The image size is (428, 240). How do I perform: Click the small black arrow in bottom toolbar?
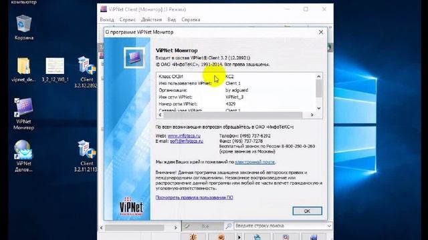coord(239,237)
